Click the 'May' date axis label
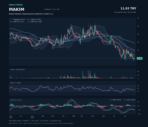This screenshot has width=148, height=127. pyautogui.click(x=74, y=116)
